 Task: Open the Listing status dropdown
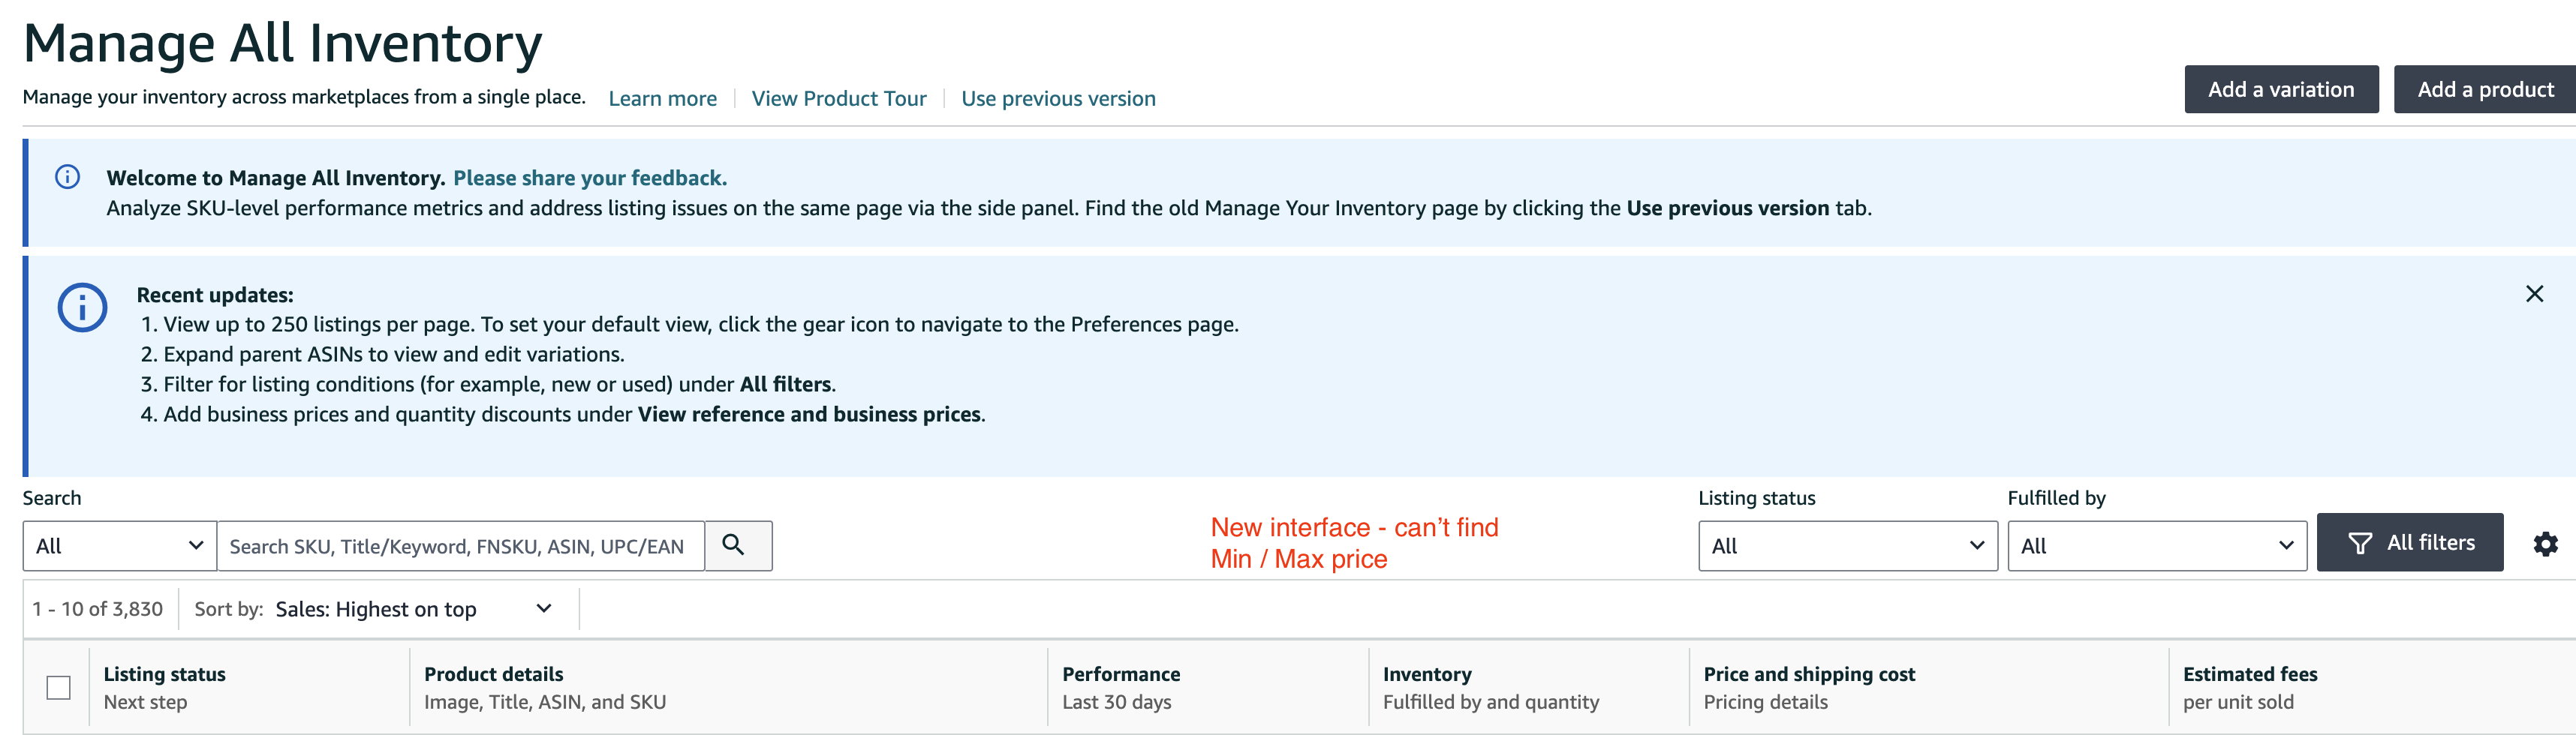click(x=1847, y=546)
